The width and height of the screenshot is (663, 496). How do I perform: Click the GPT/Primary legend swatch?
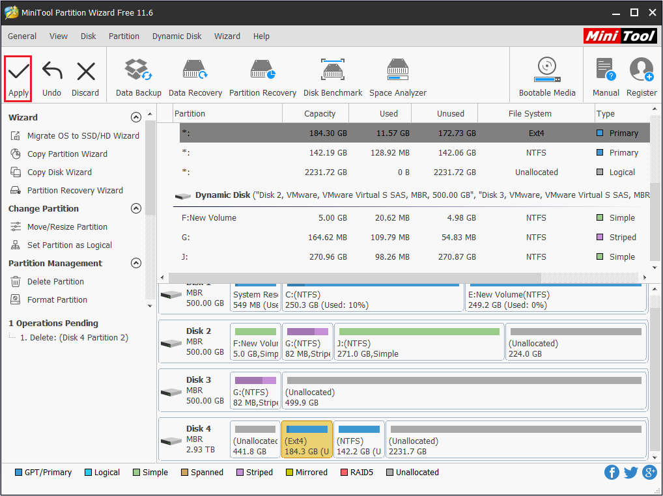pyautogui.click(x=18, y=473)
